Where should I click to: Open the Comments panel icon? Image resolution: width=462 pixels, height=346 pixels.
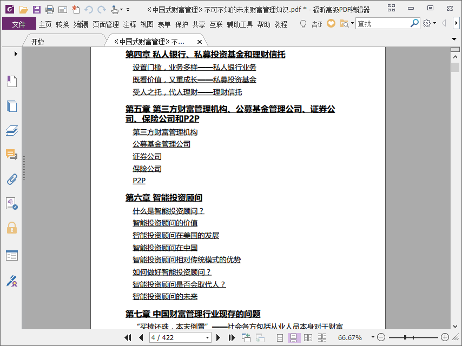coord(12,155)
